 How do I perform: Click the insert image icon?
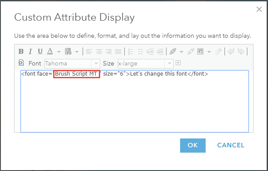[x=200, y=51]
